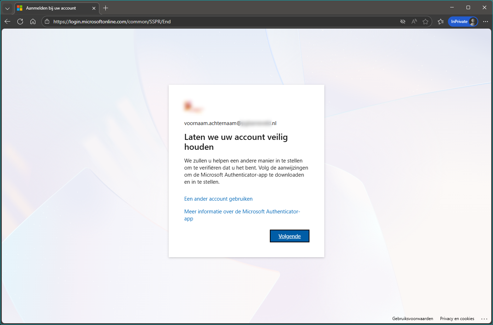The height and width of the screenshot is (325, 493).
Task: Click the voornaam.achternaam email address text
Action: pyautogui.click(x=230, y=123)
